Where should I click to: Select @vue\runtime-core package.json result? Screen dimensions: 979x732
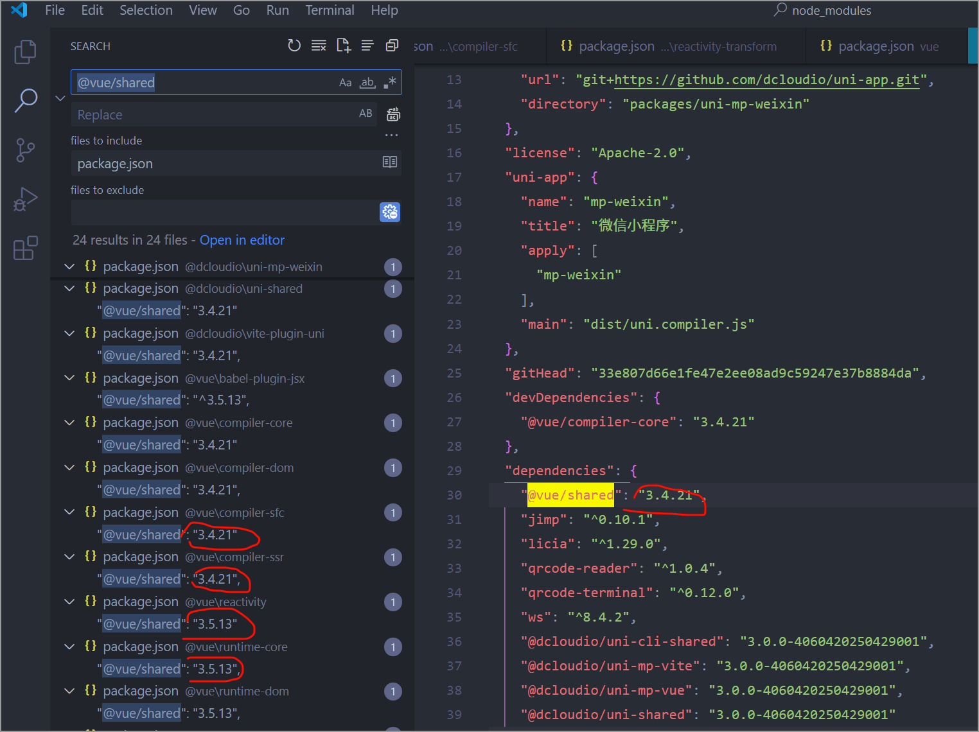pyautogui.click(x=233, y=647)
